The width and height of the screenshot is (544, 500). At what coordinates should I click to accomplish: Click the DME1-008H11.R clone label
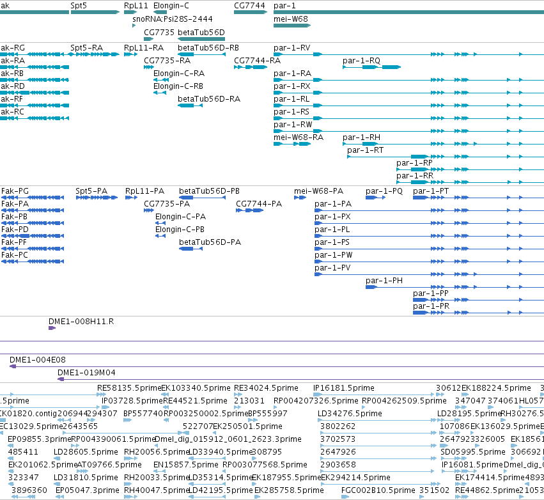click(x=81, y=322)
